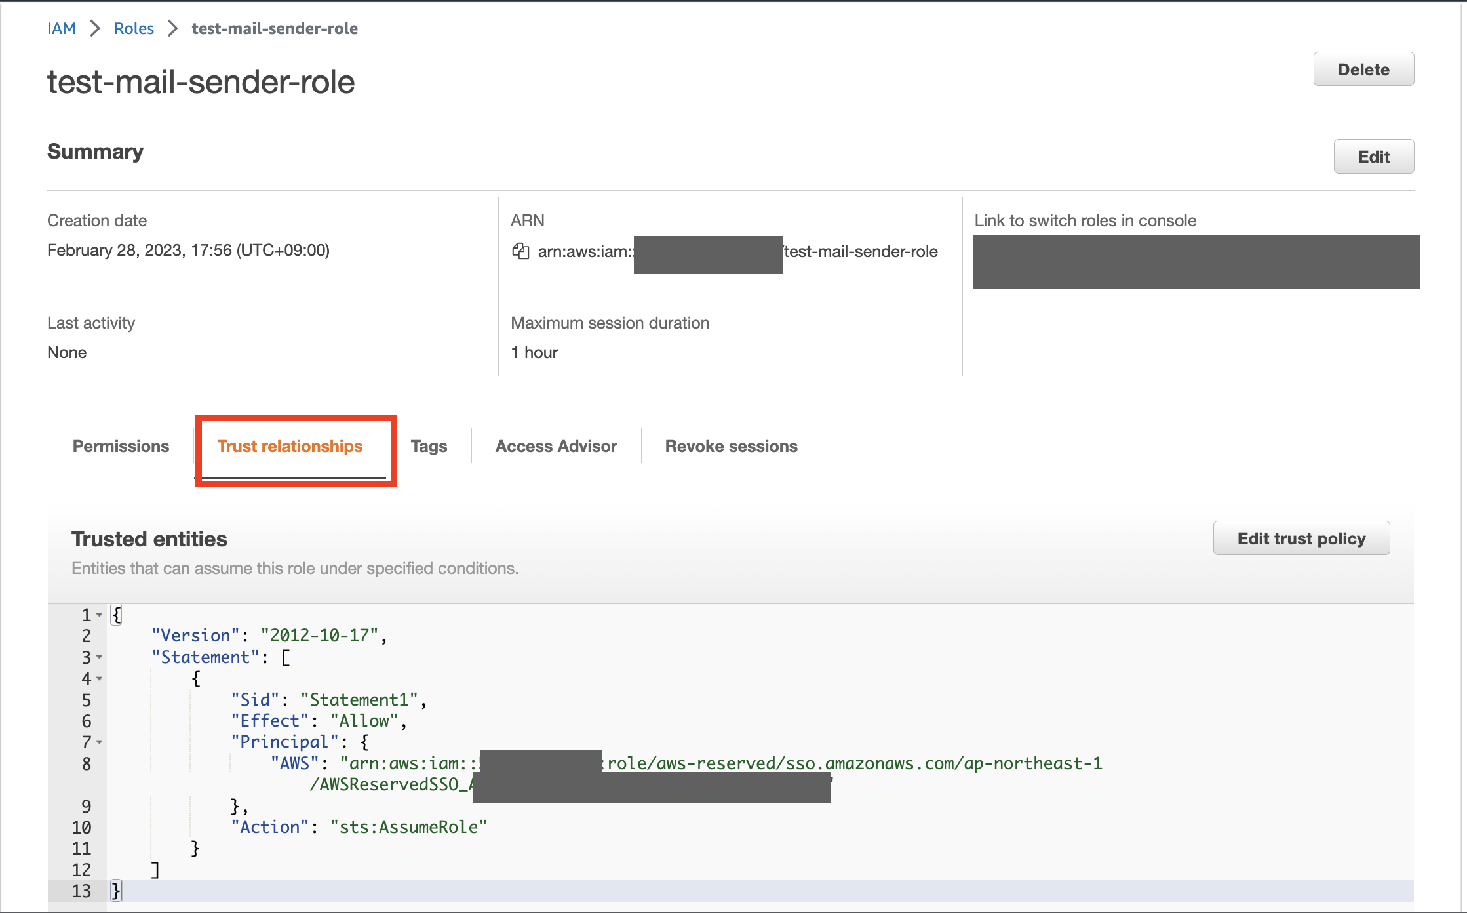The height and width of the screenshot is (913, 1467).
Task: Collapse the Statement array at line 3
Action: click(100, 657)
